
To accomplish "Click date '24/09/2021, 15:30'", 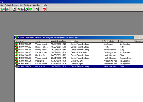I will click(59, 66).
